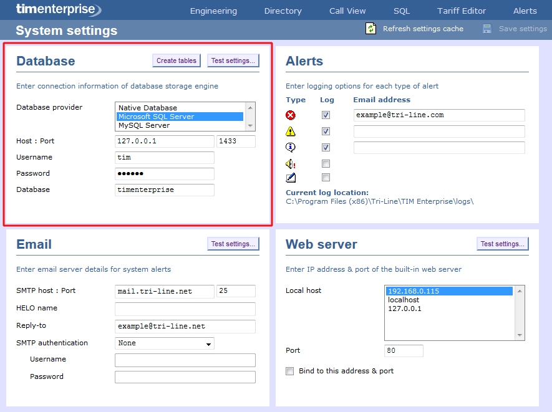Click the red error alert type icon
This screenshot has width=552, height=412.
point(291,115)
